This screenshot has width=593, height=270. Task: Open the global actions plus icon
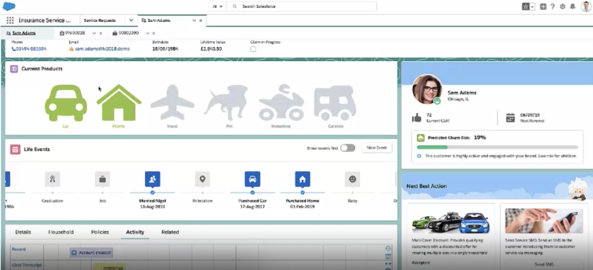pyautogui.click(x=543, y=6)
